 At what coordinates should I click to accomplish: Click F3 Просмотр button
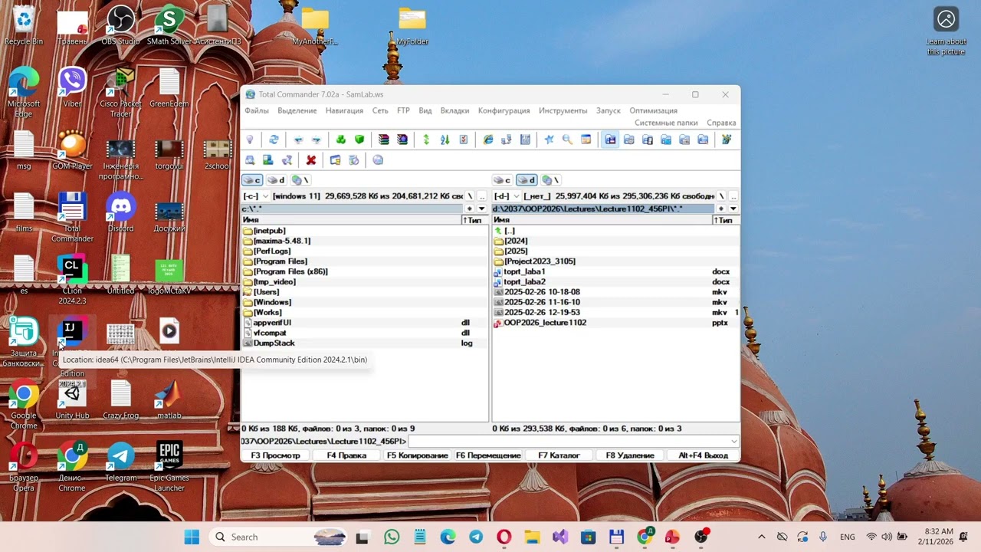[276, 455]
